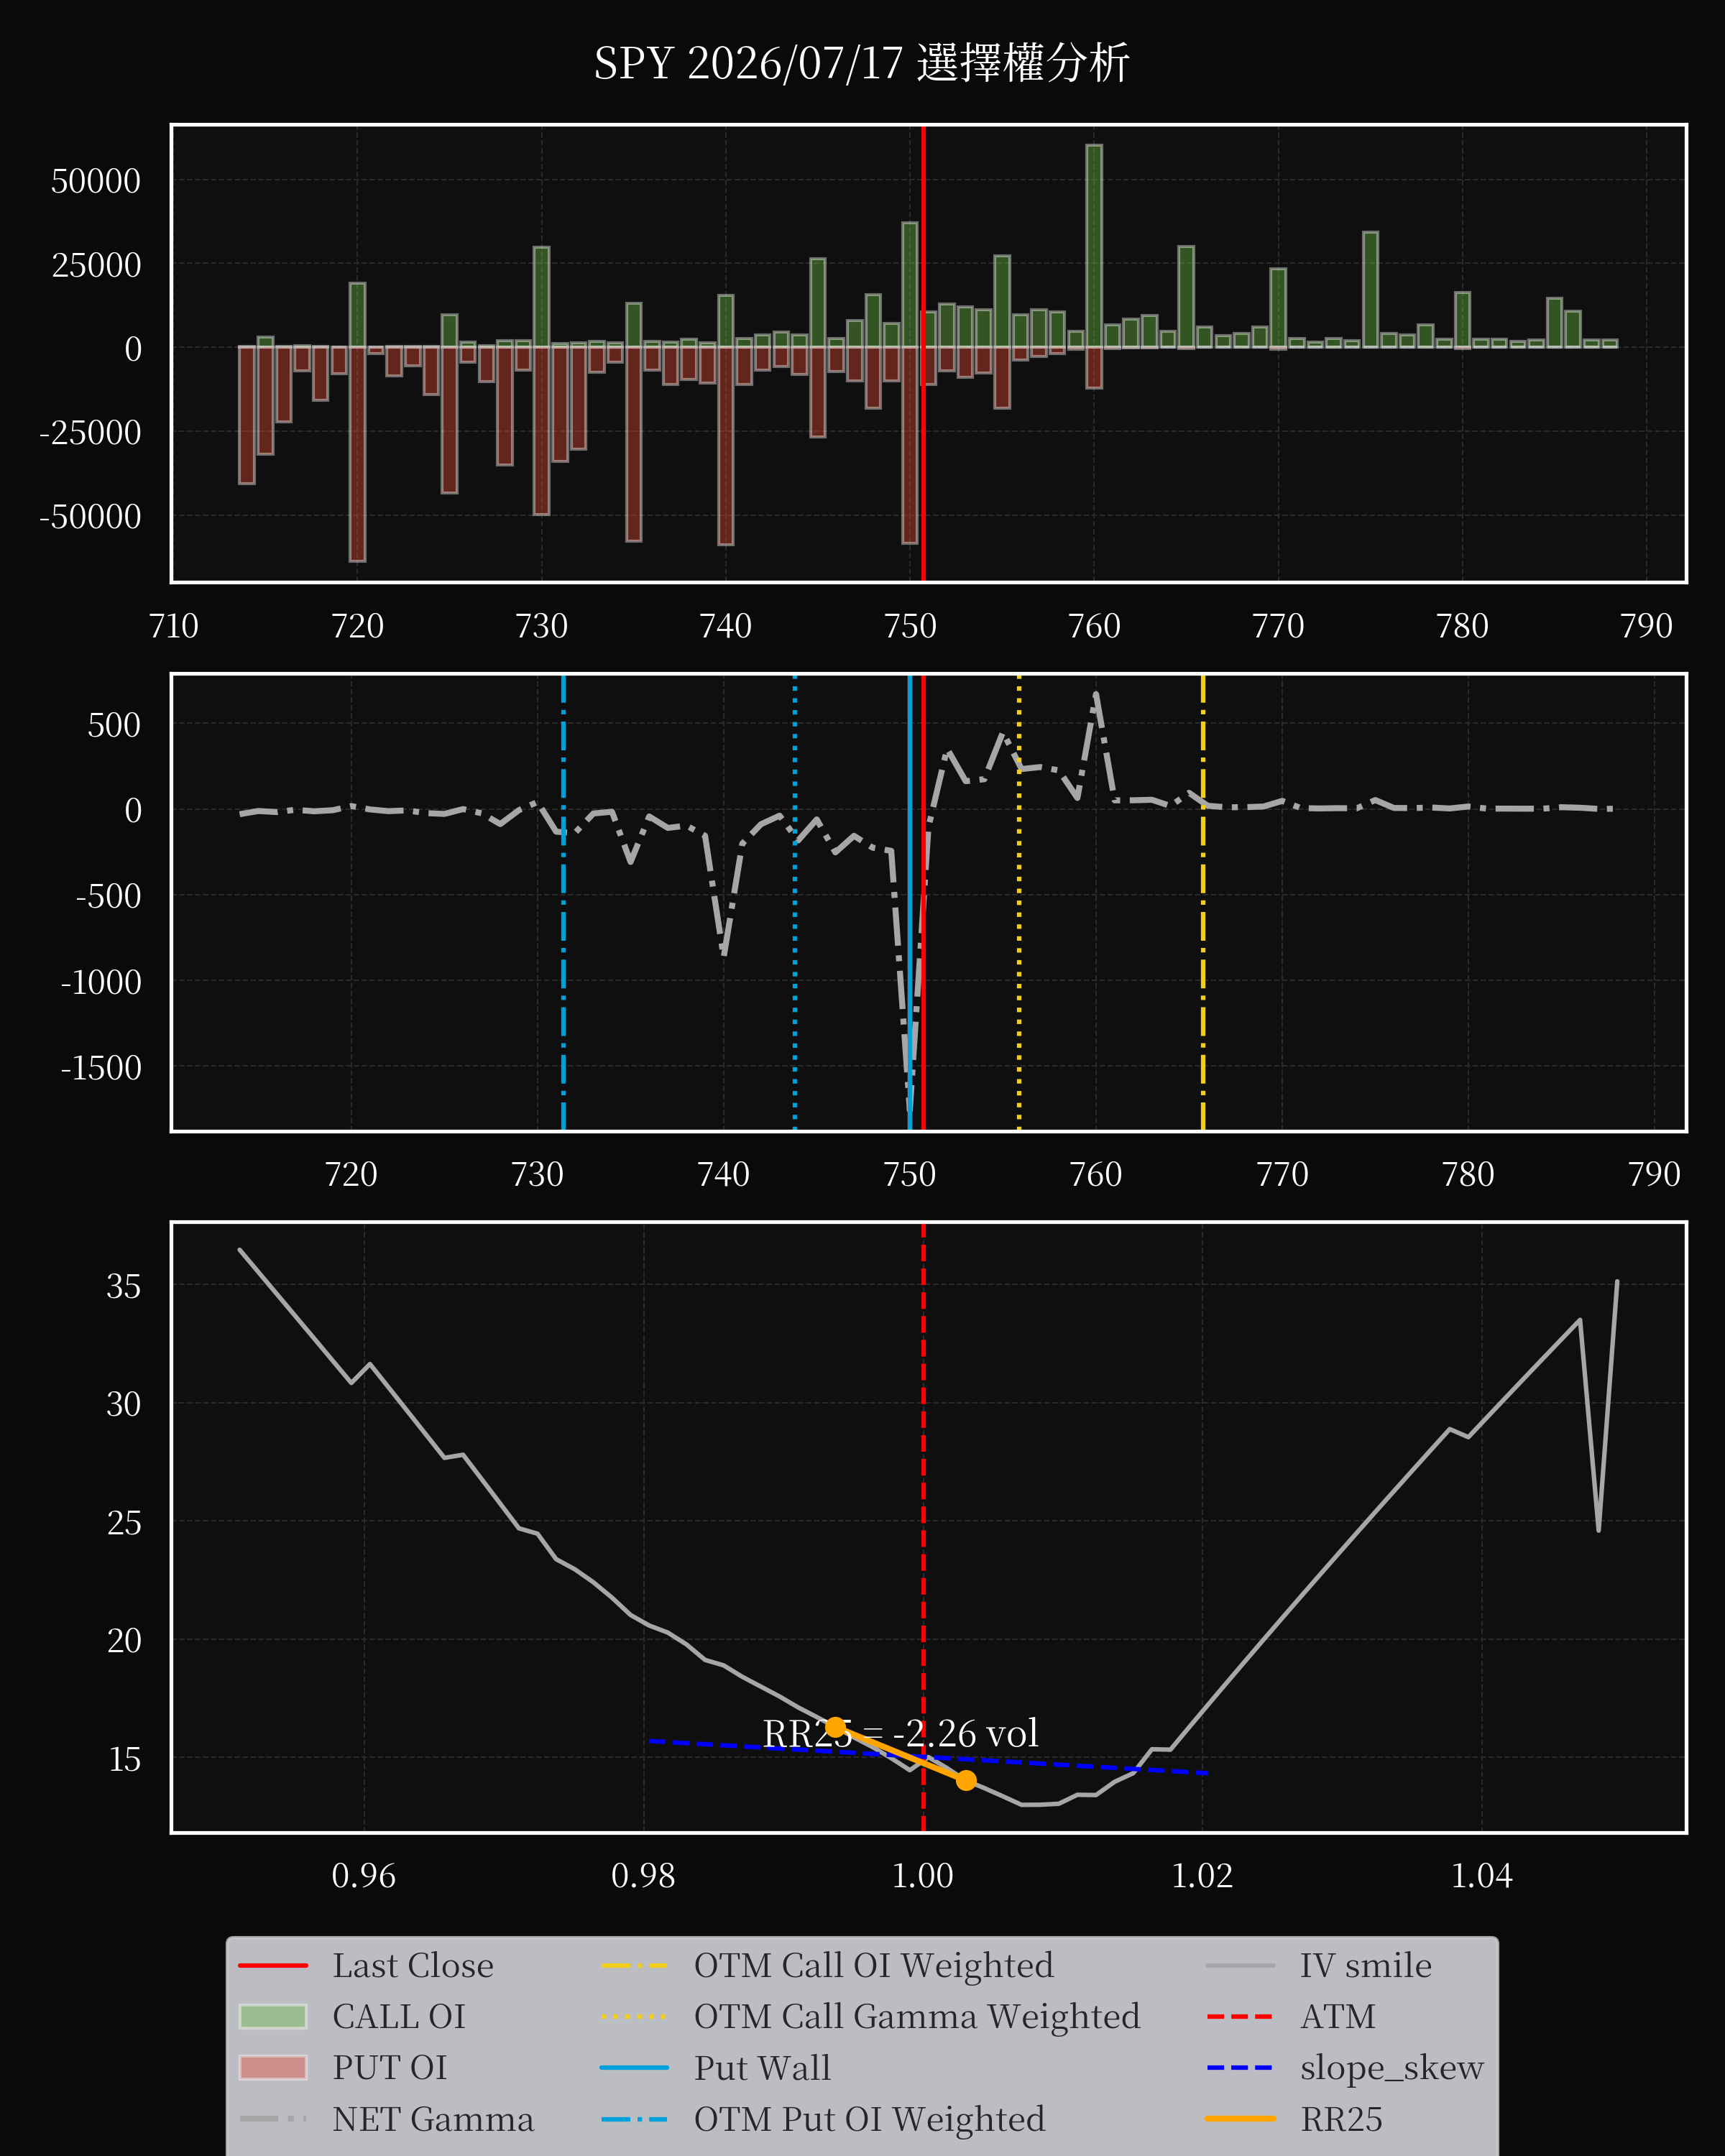Click the 35 y-axis label in IV chart
The width and height of the screenshot is (1725, 2156).
tap(124, 1286)
